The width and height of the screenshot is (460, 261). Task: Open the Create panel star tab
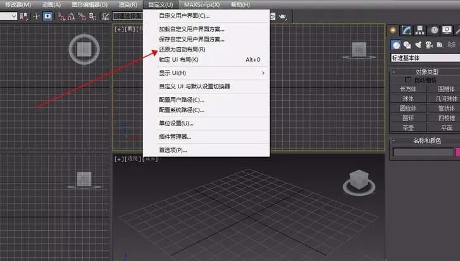click(393, 30)
